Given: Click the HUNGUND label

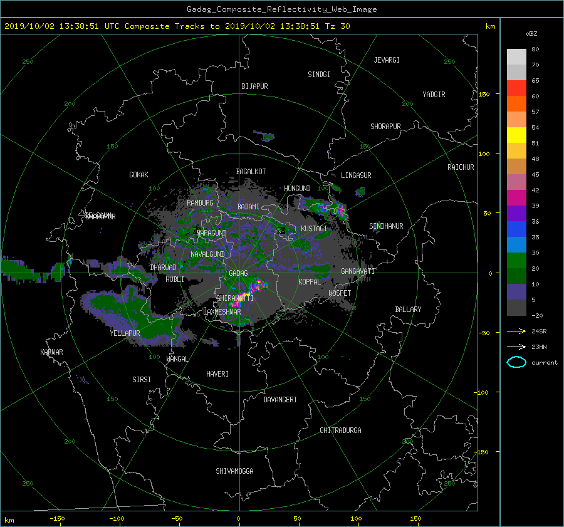Looking at the screenshot, I should point(297,189).
